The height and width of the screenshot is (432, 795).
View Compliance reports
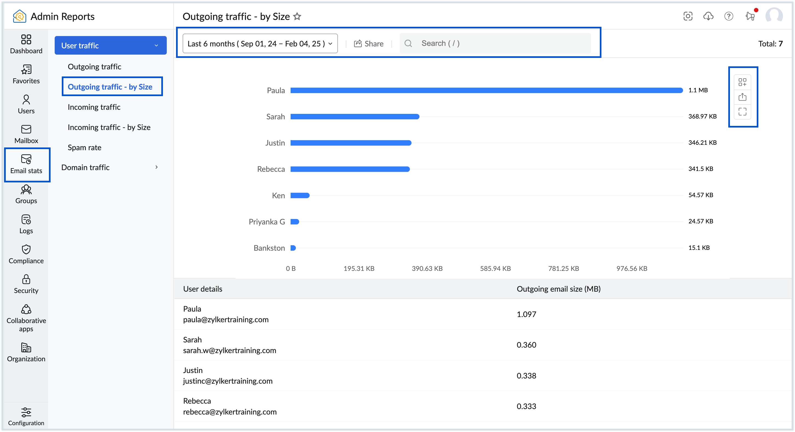(26, 254)
